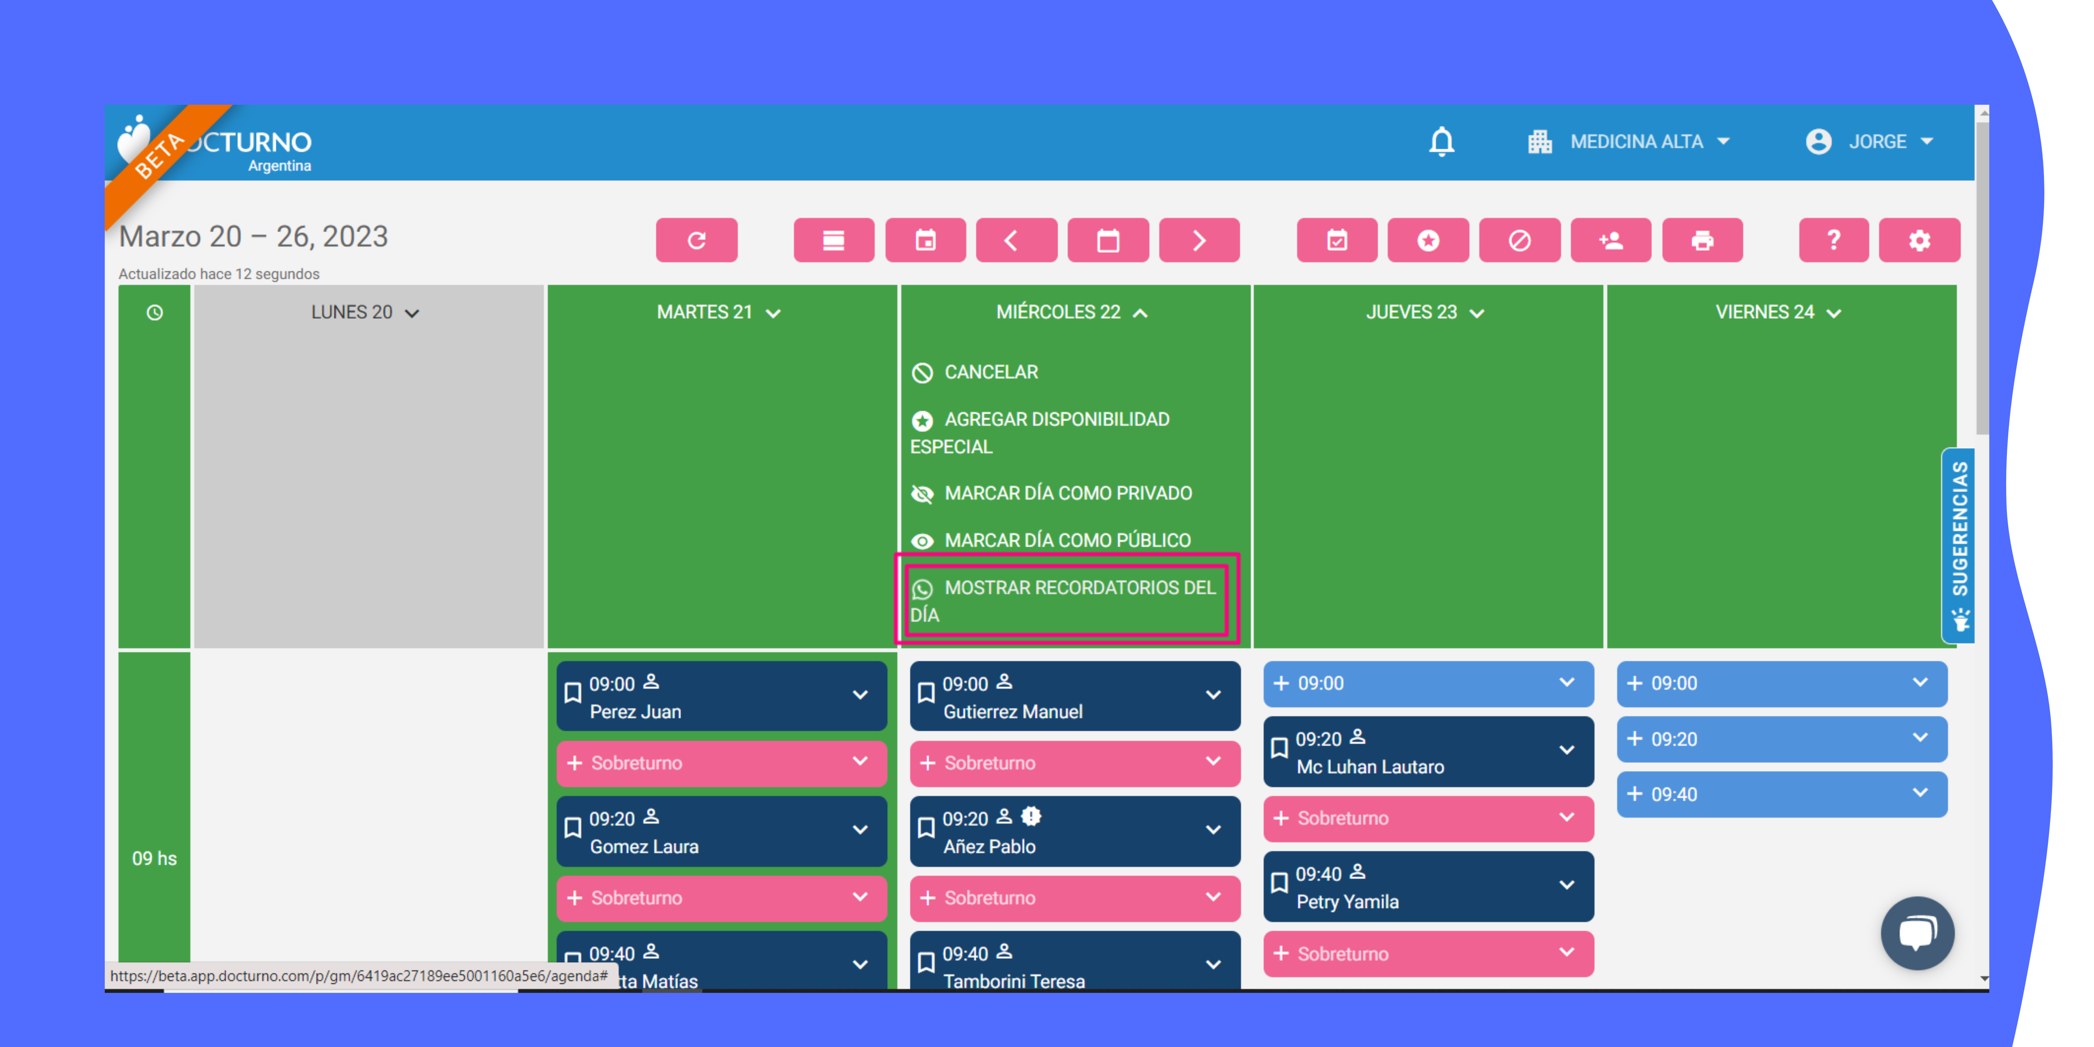The width and height of the screenshot is (2094, 1047).
Task: Open the blank calendar date picker
Action: (x=1108, y=240)
